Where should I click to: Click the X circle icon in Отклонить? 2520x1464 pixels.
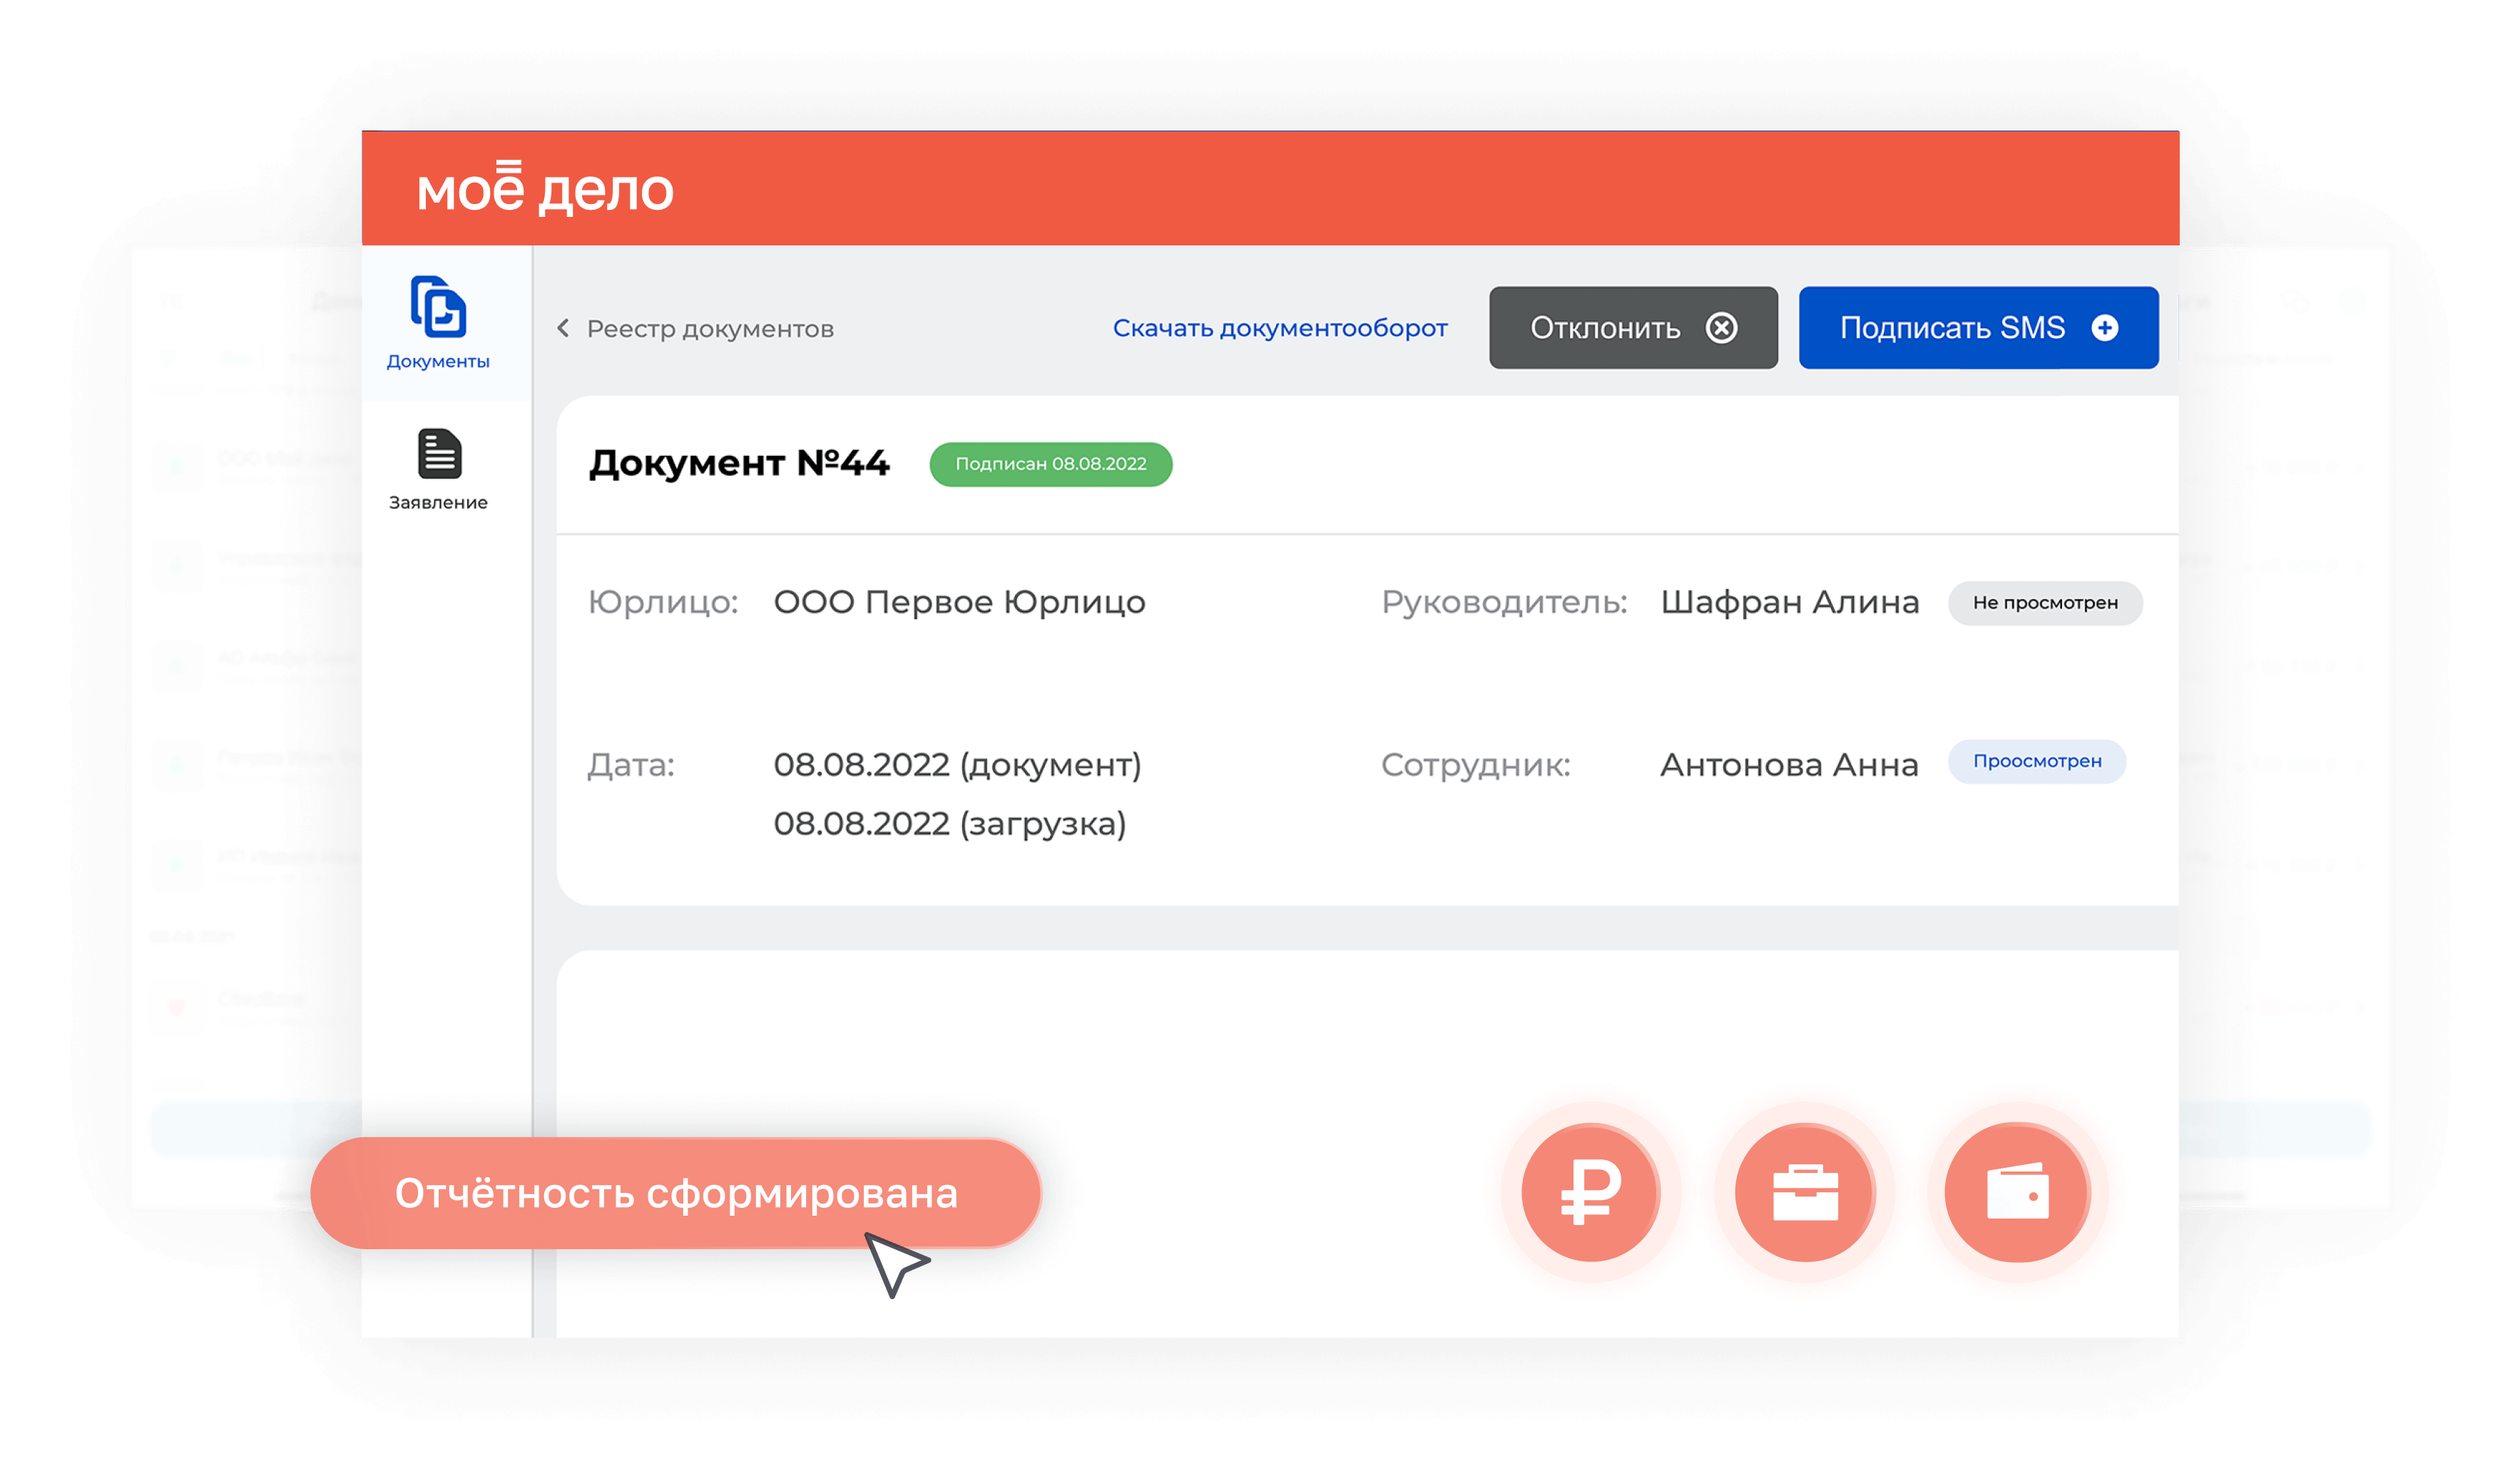click(1721, 328)
